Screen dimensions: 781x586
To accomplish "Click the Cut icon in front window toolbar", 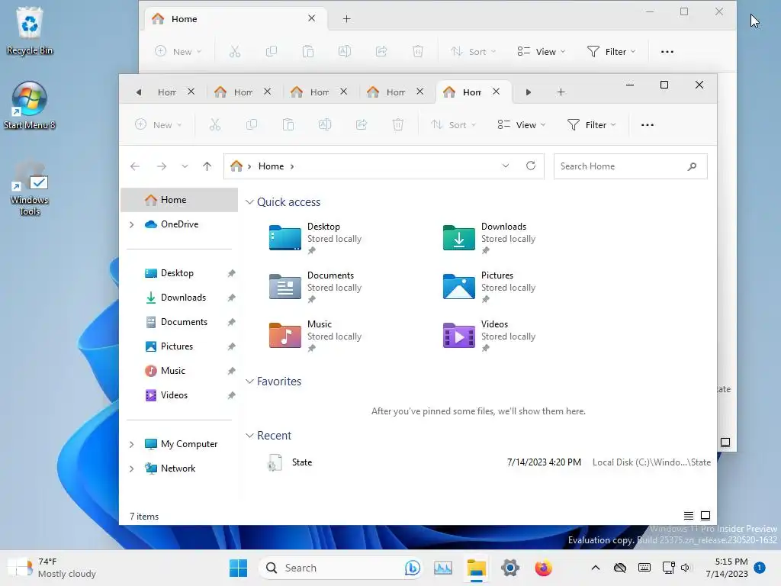I will tap(214, 124).
